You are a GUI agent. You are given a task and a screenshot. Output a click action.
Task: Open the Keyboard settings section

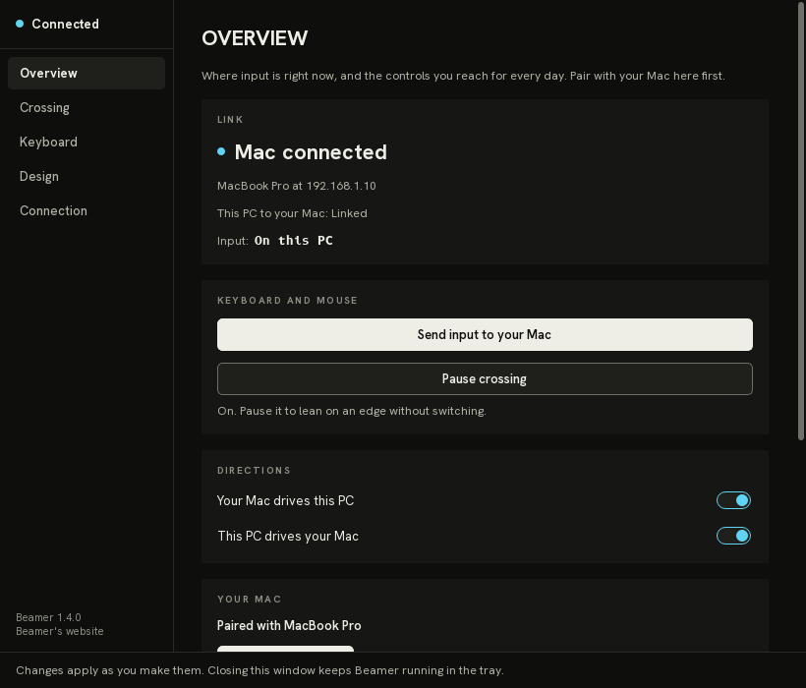point(86,142)
